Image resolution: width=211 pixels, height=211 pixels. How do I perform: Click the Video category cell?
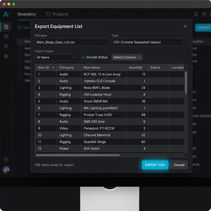(69, 128)
